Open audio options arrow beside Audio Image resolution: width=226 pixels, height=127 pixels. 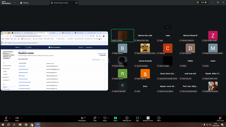coord(10,118)
